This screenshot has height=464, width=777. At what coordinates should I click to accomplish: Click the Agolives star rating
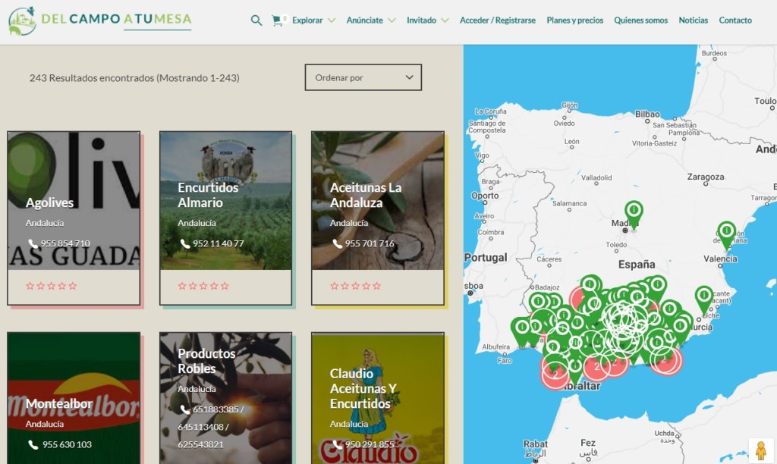point(52,286)
